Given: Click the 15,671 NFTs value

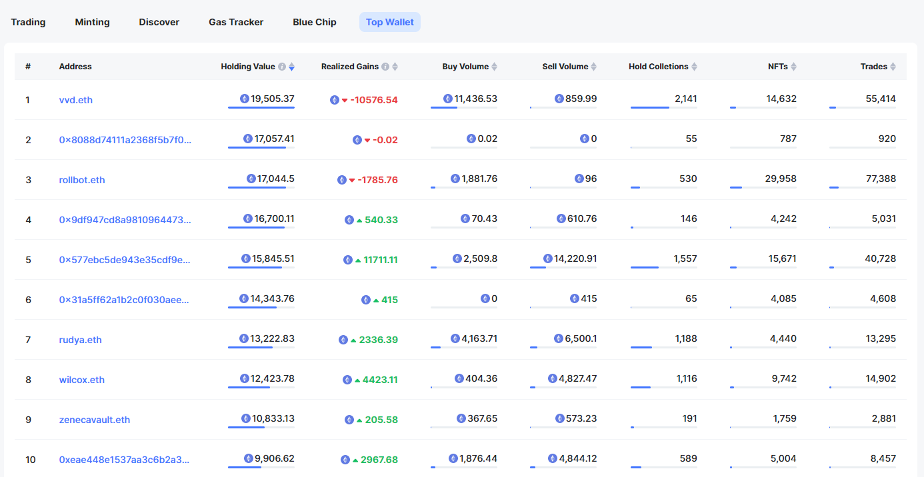Looking at the screenshot, I should pos(783,258).
